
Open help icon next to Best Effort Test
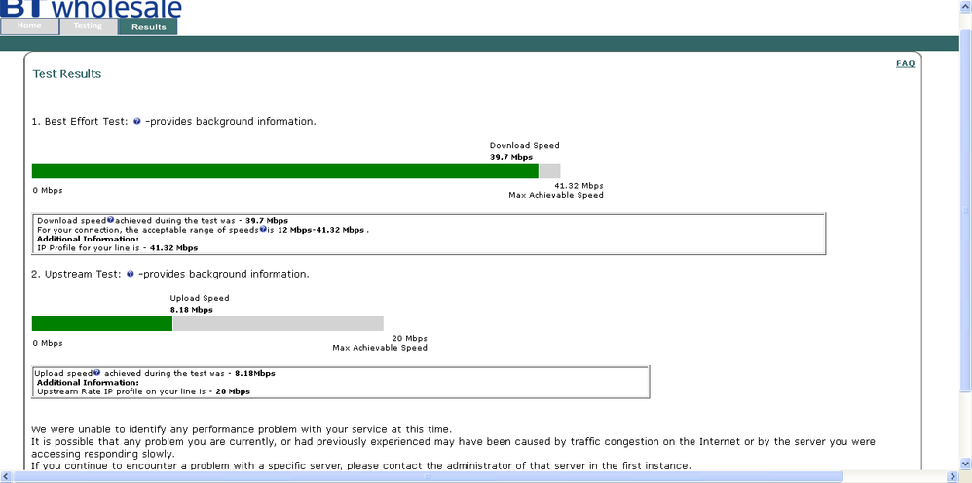[x=137, y=122]
